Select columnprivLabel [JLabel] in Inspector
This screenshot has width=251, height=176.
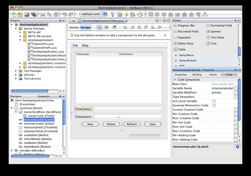point(39,123)
